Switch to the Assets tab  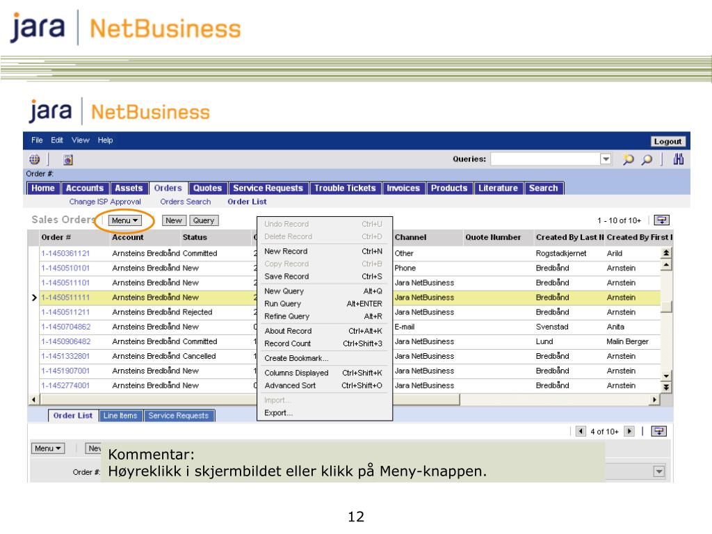[129, 188]
